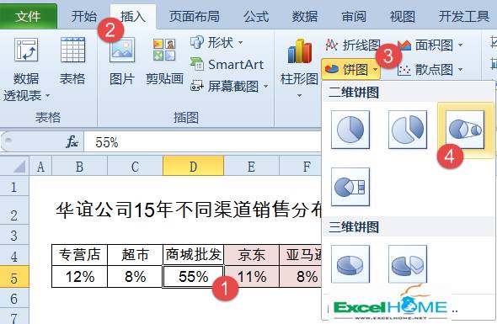
Task: Select row 4 header
Action: [x=14, y=256]
